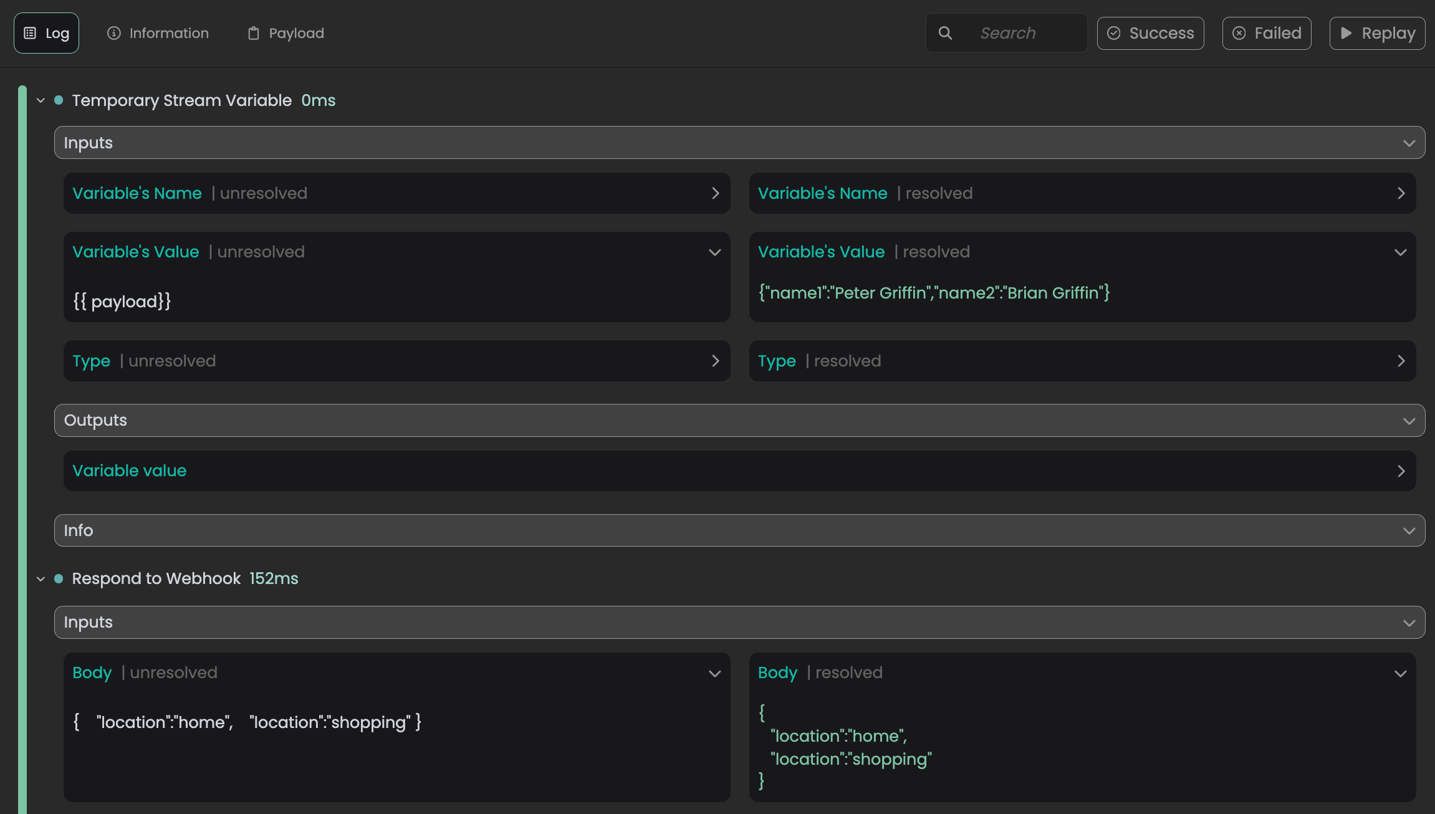1435x814 pixels.
Task: Expand the unresolved Variable's Name row
Action: (715, 193)
